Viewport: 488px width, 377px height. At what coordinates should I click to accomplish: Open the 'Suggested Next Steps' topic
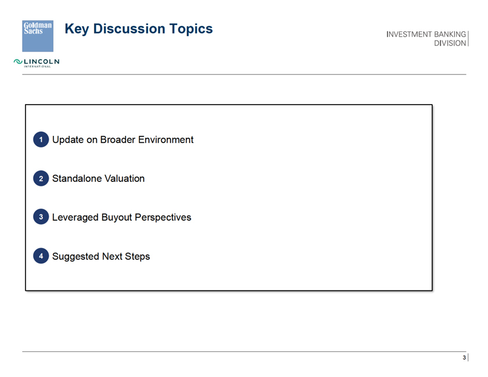point(101,256)
